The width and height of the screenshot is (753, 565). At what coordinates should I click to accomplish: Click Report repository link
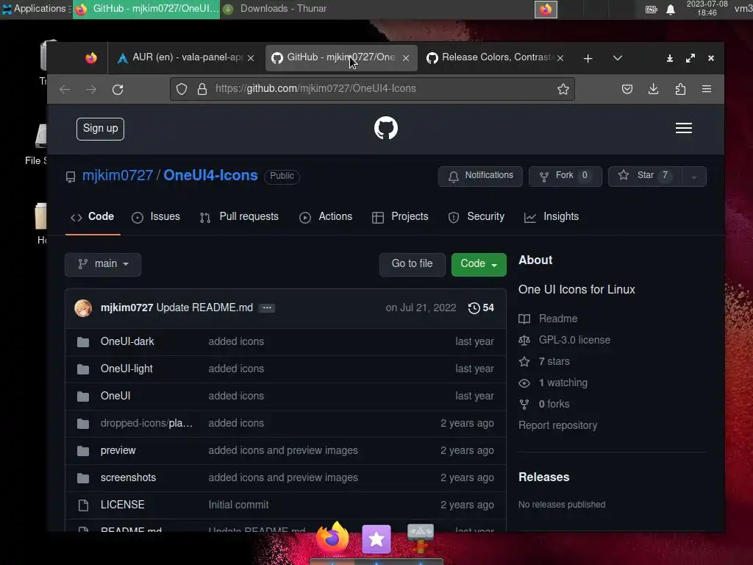point(557,426)
